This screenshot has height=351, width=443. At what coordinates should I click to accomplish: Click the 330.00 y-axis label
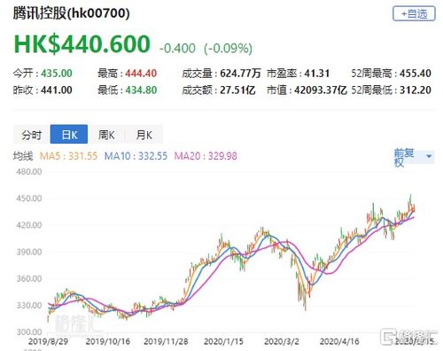coord(29,305)
